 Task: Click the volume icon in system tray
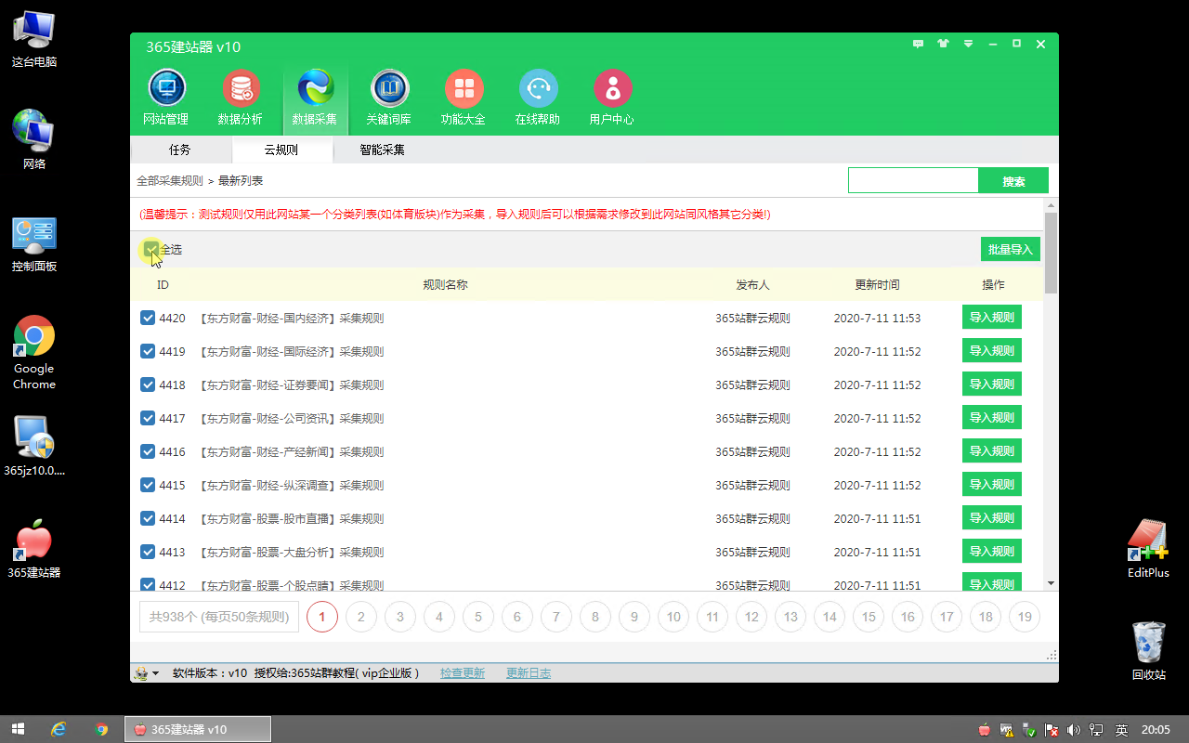coord(1074,730)
